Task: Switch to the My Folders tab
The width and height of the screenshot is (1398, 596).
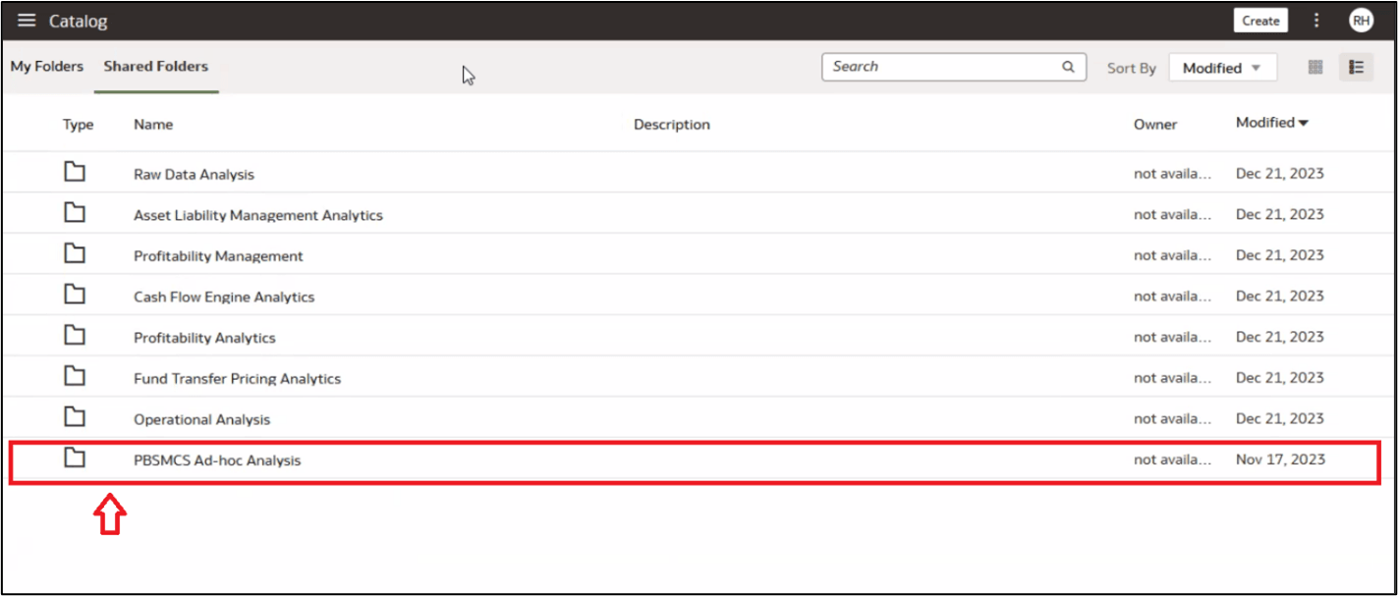Action: [46, 66]
